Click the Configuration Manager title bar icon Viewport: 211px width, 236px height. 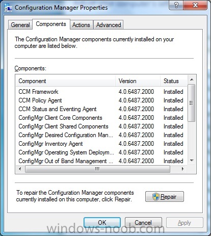point(8,8)
